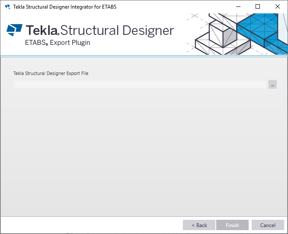Image resolution: width=288 pixels, height=234 pixels.
Task: Click the window title 'Tekla Structural Designer Integrator for ETABS'
Action: pyautogui.click(x=65, y=7)
